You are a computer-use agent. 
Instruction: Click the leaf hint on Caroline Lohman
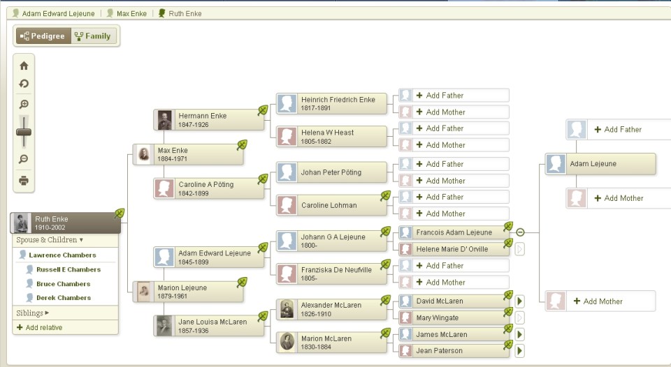tap(385, 196)
